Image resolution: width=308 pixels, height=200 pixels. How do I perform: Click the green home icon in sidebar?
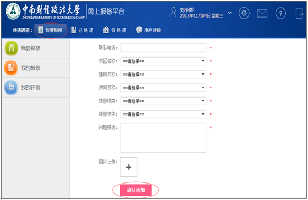point(12,48)
